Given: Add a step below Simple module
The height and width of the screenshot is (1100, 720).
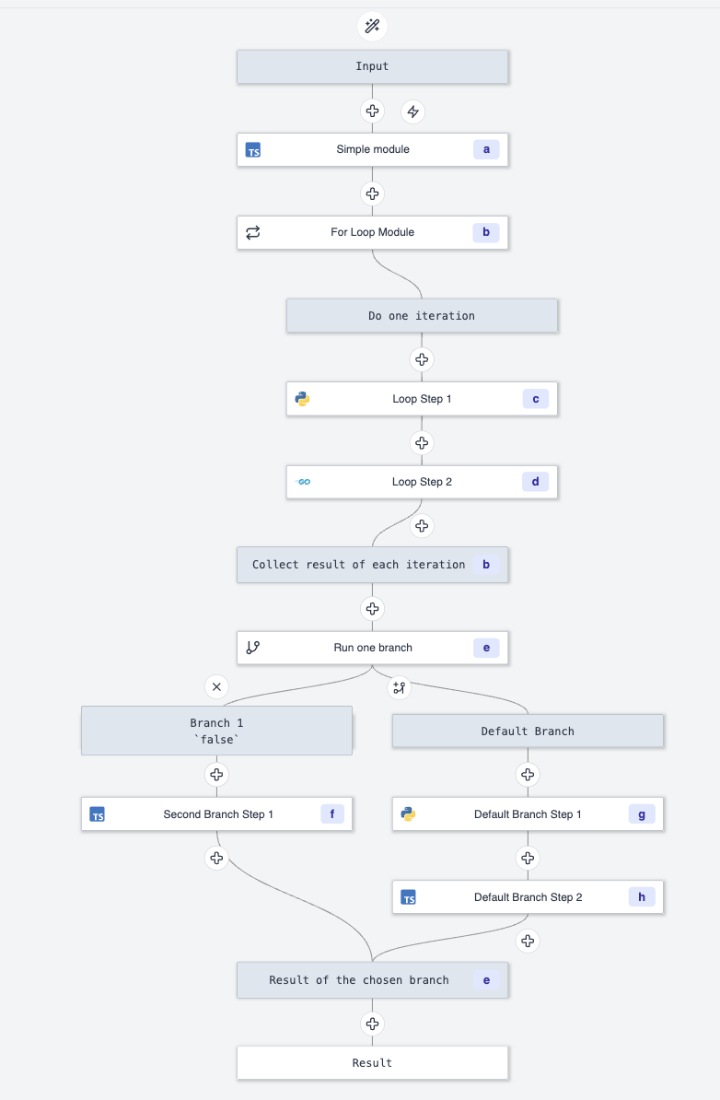Looking at the screenshot, I should click(x=372, y=193).
